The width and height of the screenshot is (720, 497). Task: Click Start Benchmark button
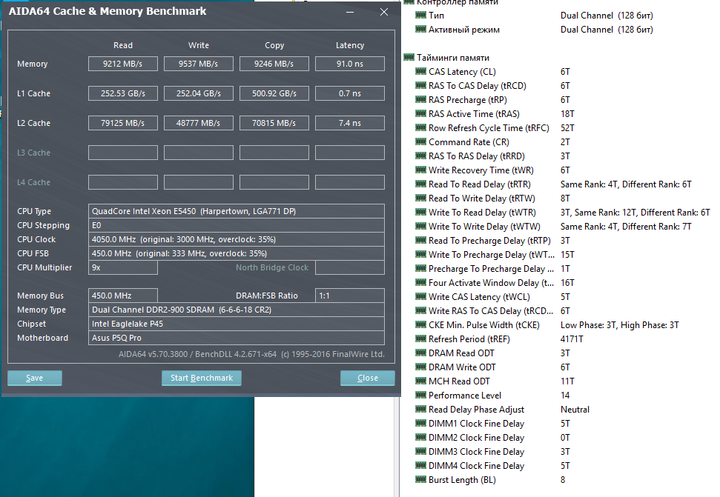[x=202, y=378]
